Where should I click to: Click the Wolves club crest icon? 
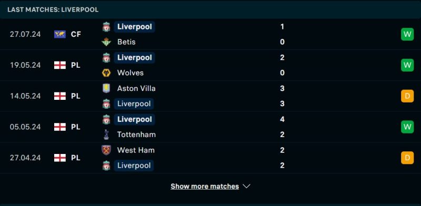(106, 73)
